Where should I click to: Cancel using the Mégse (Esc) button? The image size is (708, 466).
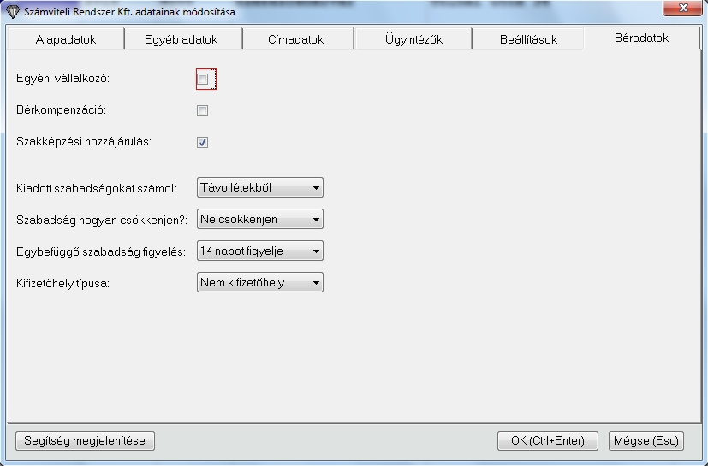[646, 440]
